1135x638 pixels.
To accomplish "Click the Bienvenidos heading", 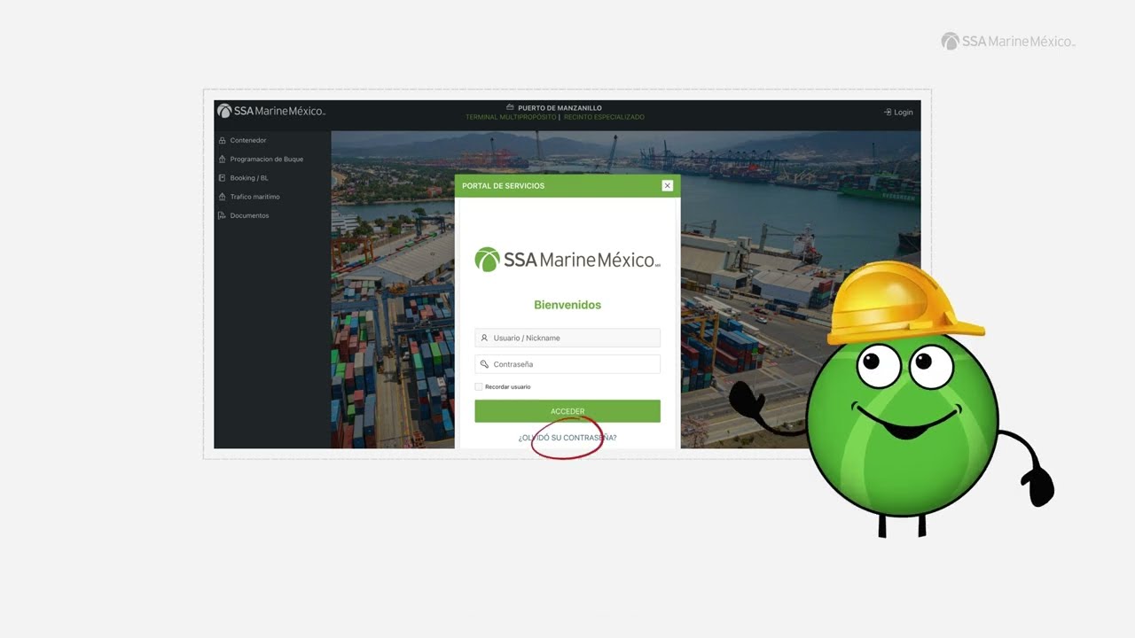I will tap(567, 305).
